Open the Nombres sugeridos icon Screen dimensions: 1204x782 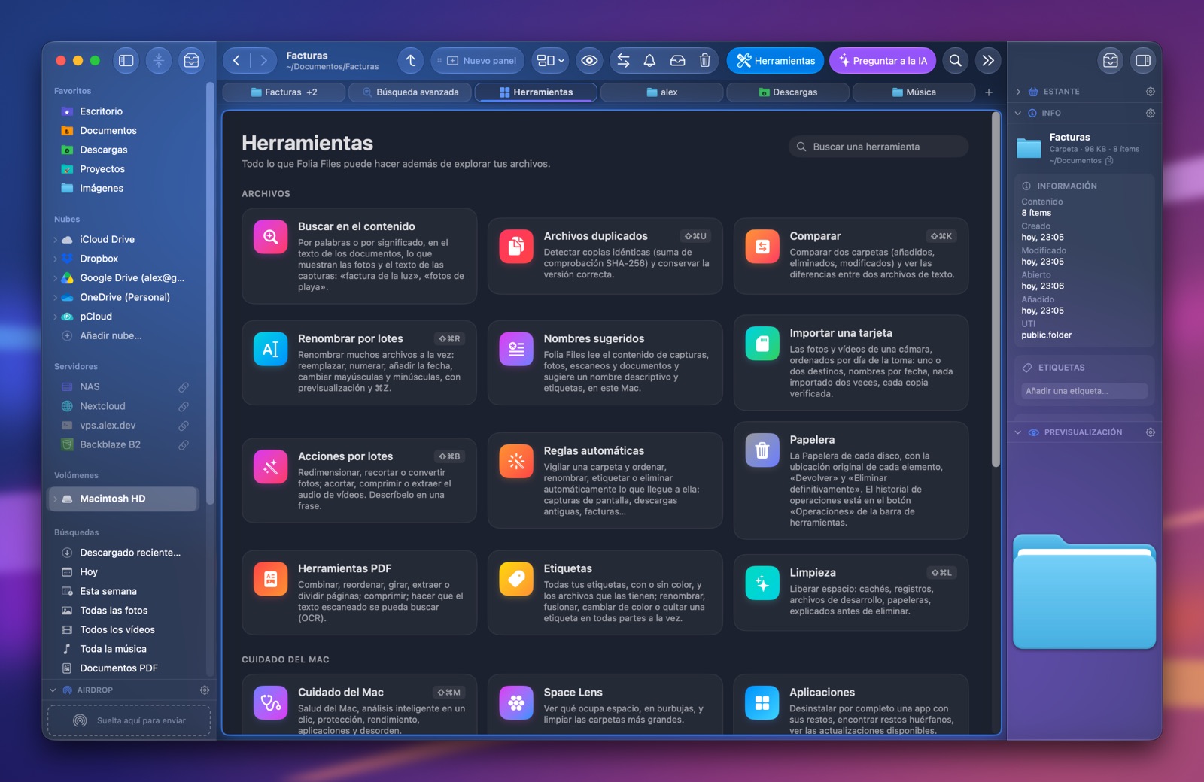pyautogui.click(x=516, y=349)
